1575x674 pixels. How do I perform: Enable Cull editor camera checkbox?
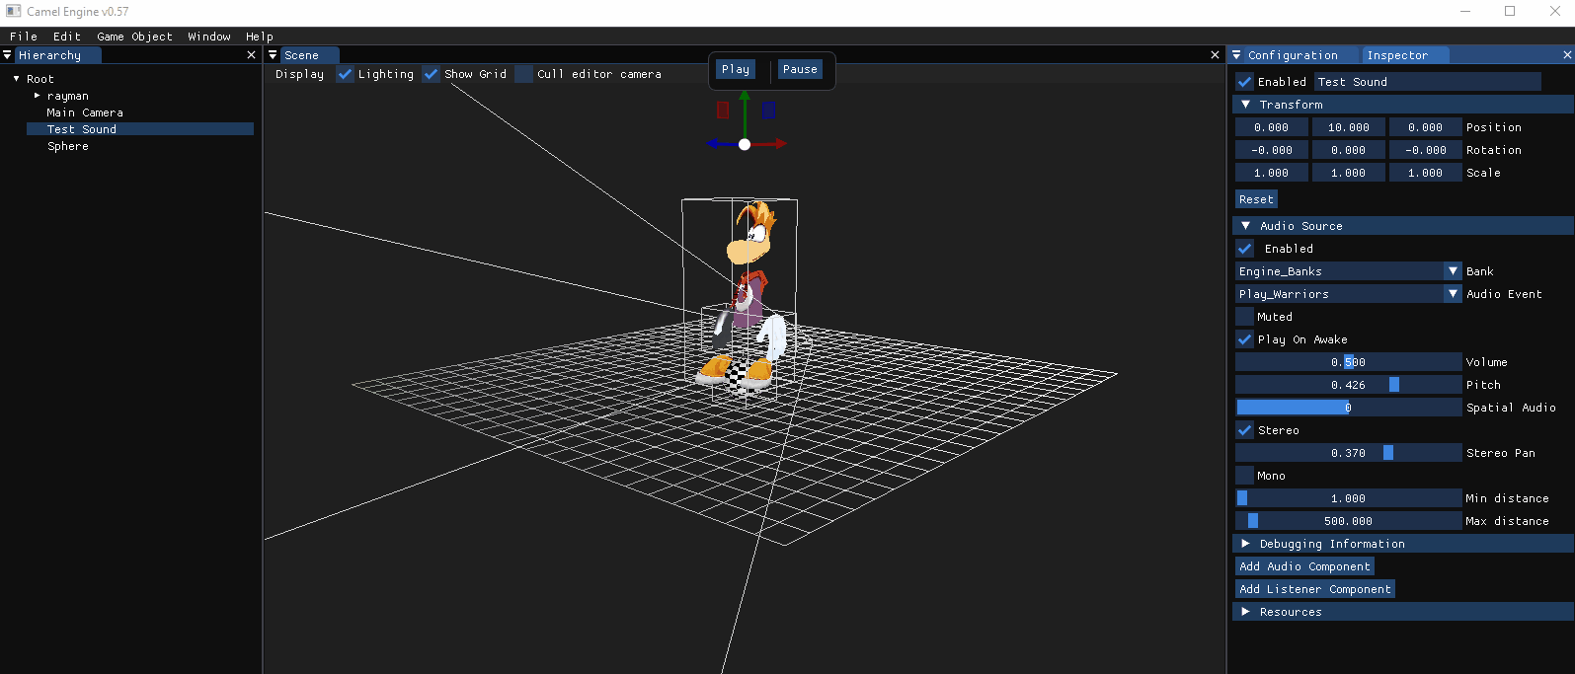524,74
